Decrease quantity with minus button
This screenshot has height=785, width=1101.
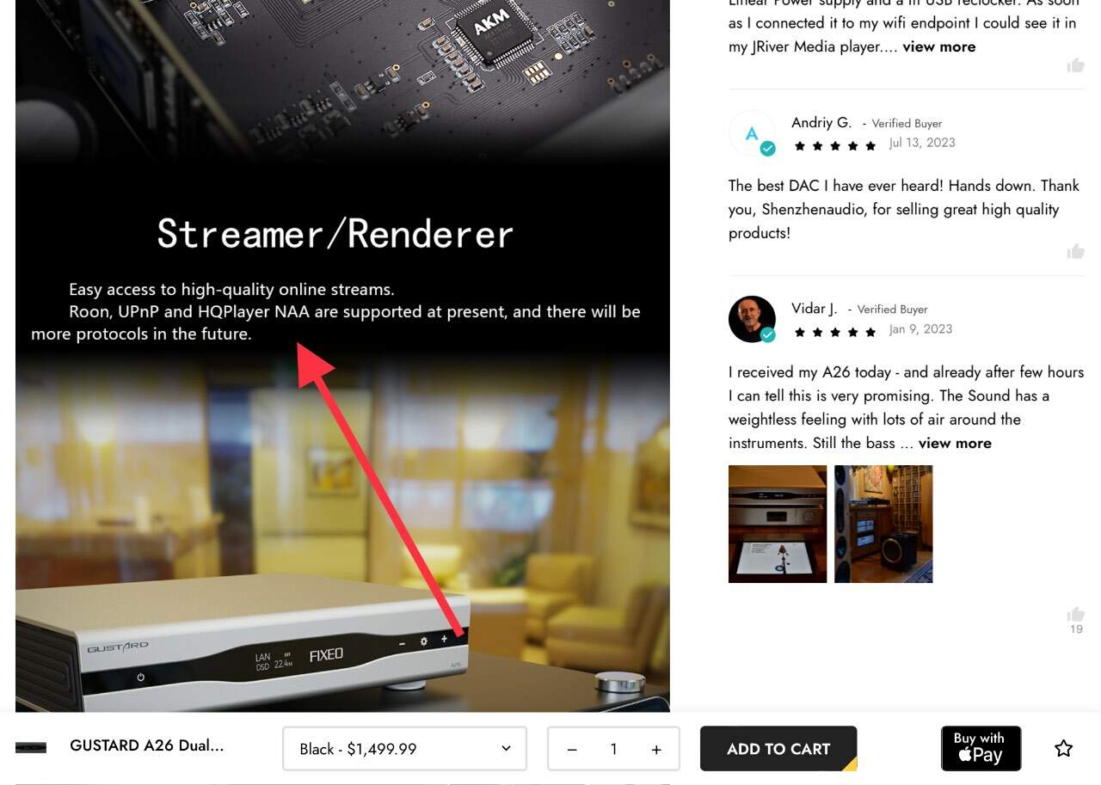coord(572,749)
